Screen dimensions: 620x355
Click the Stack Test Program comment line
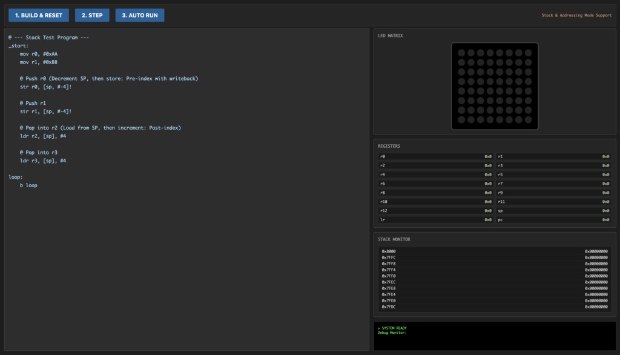(x=48, y=38)
